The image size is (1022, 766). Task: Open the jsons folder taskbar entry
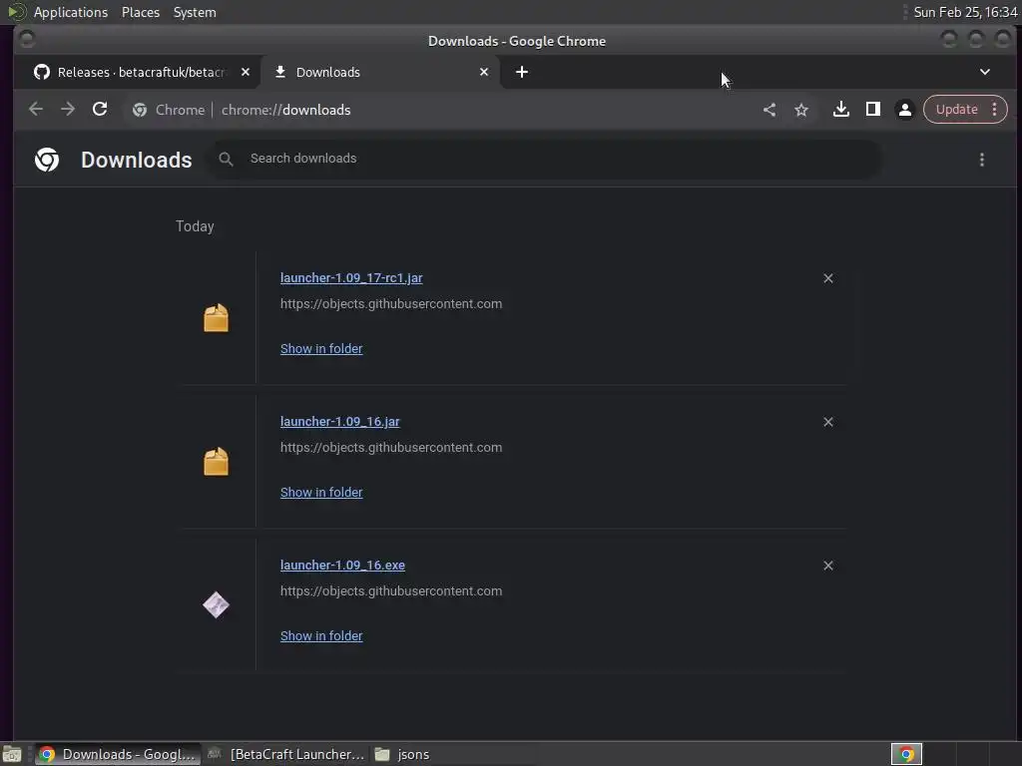[x=404, y=754]
